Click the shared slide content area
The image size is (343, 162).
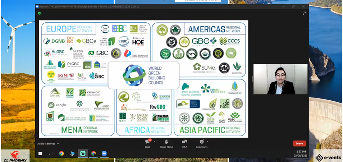pos(143,79)
